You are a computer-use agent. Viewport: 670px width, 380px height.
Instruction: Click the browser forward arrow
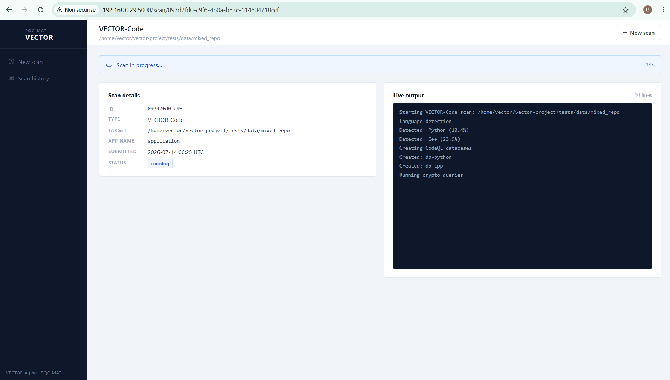[x=25, y=10]
